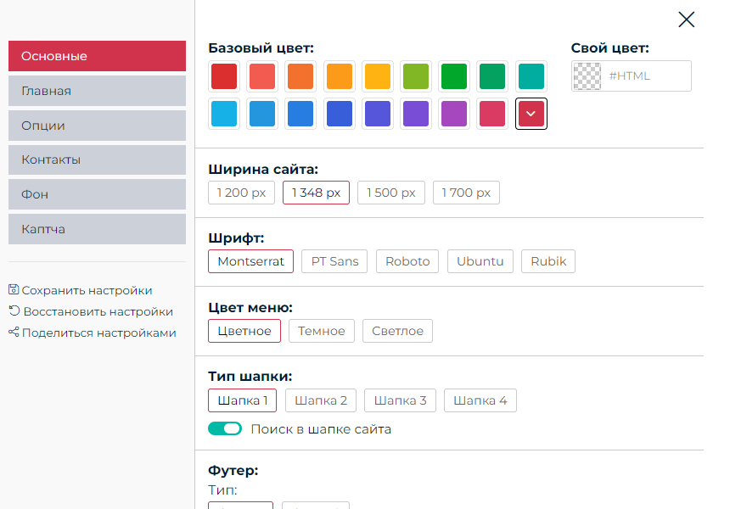Open the Фон settings section
730x509 pixels.
click(x=97, y=194)
